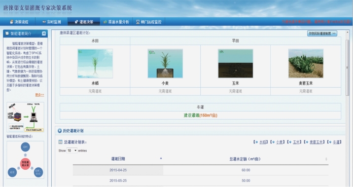Viewport: 353px width, 187px height.
Task: Sort table by 总灌水定额 column arrows
Action: tap(326, 159)
